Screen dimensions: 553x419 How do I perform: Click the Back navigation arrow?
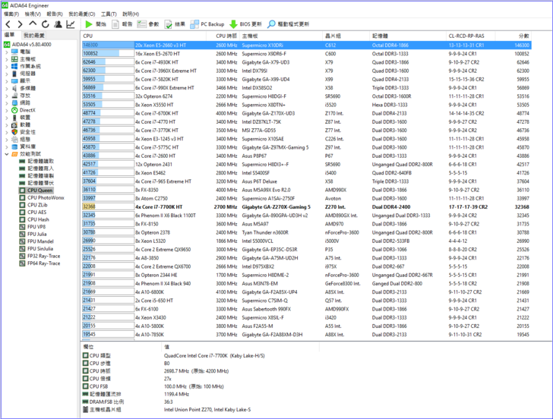(x=8, y=24)
